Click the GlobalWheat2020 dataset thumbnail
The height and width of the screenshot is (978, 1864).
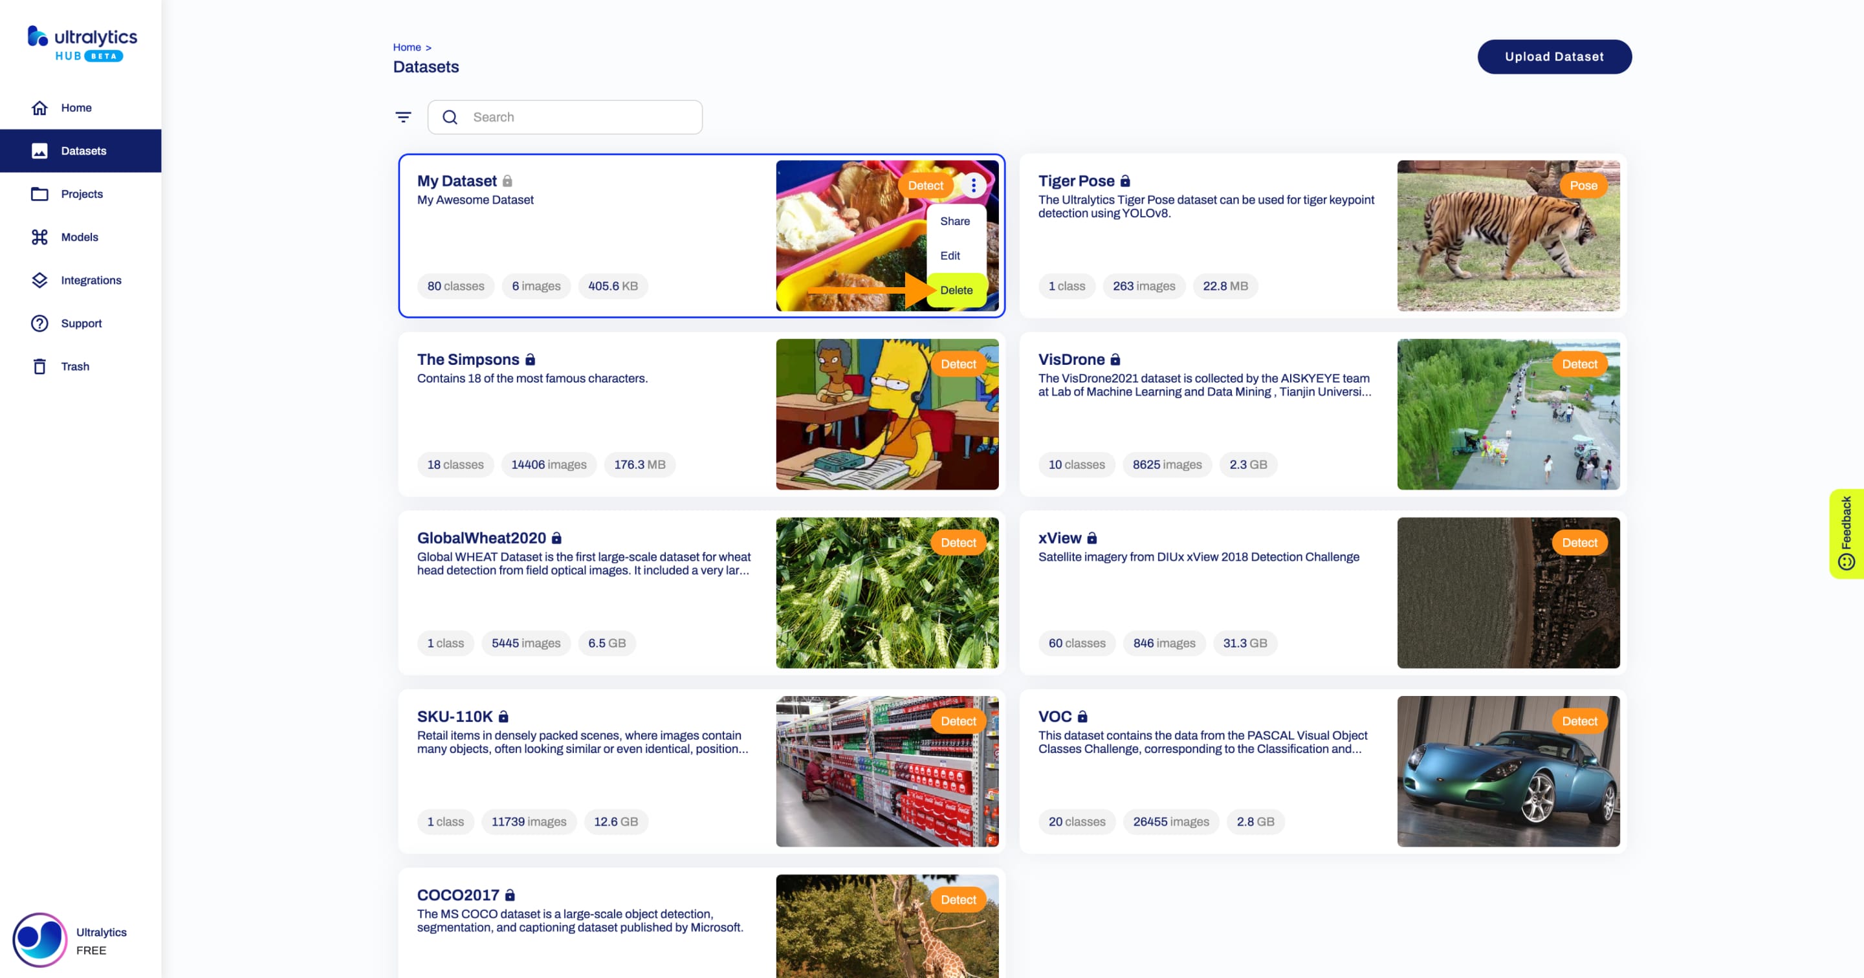point(886,592)
